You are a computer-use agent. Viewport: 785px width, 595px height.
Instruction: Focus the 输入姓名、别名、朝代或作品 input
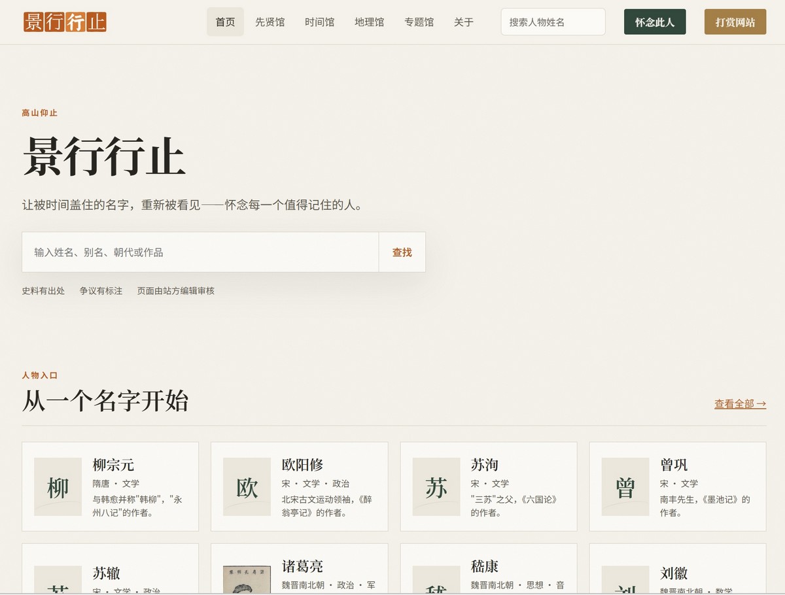pos(200,252)
